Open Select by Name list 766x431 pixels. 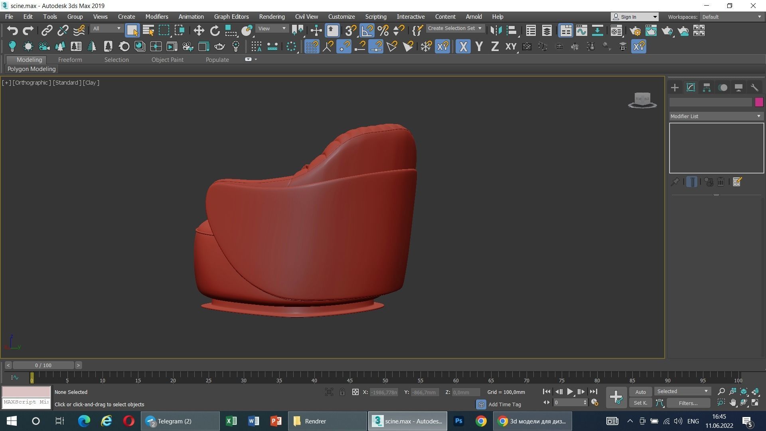(x=148, y=30)
